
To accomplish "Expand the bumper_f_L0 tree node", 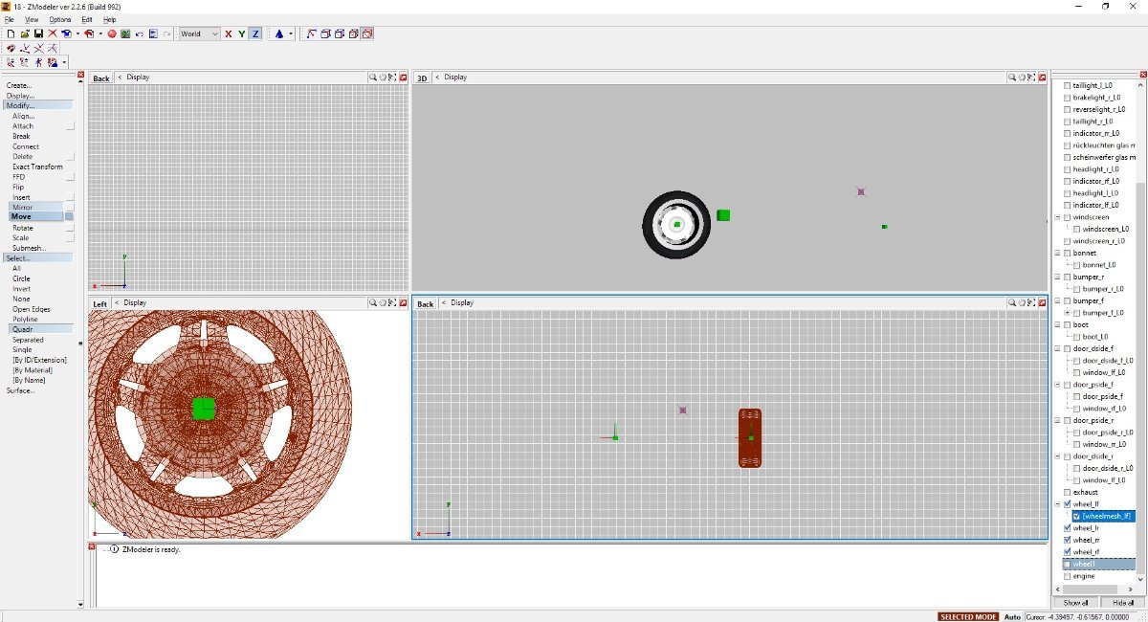I will click(1067, 313).
